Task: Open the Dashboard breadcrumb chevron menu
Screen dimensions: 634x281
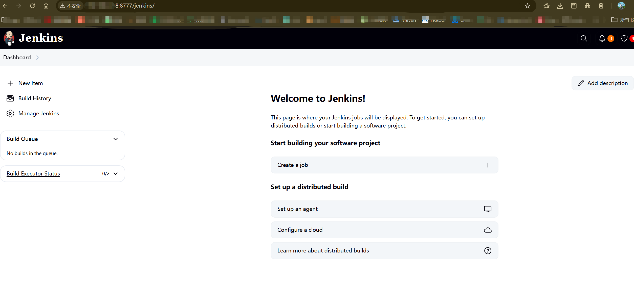Action: click(x=37, y=58)
